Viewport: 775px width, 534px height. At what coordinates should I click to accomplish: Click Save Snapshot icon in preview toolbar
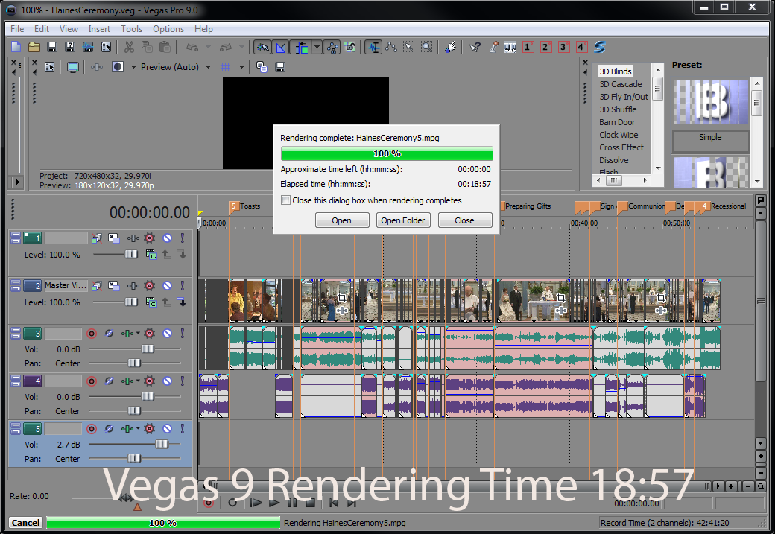(280, 67)
